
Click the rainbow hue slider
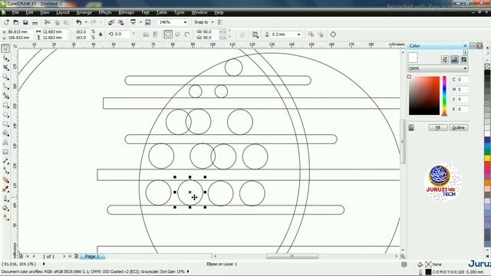pos(444,96)
